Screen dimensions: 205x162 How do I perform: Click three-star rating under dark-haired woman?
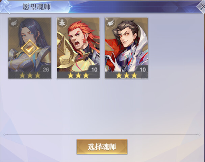coord(30,75)
